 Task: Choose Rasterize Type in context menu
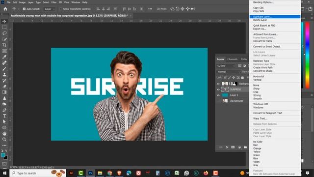click(x=275, y=61)
